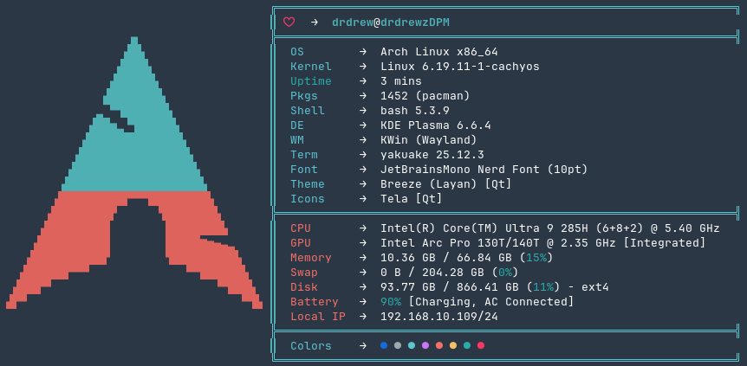Click '93.77 GB / 866.41 GB' disk value
747x366 pixels.
click(x=450, y=287)
